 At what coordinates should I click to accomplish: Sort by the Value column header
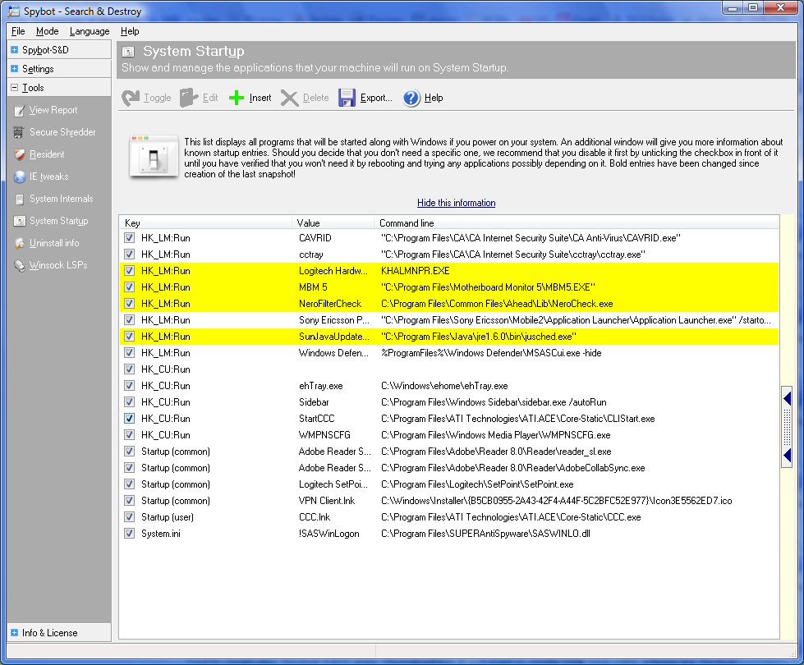coord(333,222)
